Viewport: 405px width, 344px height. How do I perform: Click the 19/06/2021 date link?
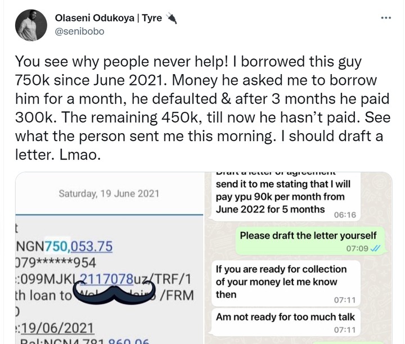[x=57, y=328]
